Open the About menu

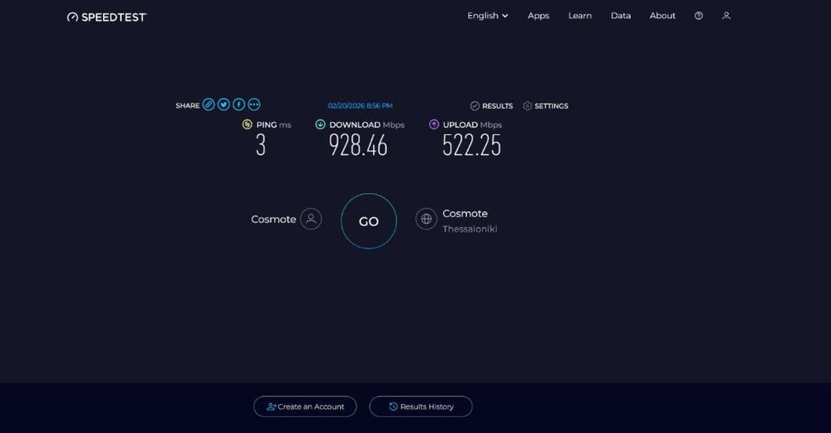pyautogui.click(x=662, y=16)
